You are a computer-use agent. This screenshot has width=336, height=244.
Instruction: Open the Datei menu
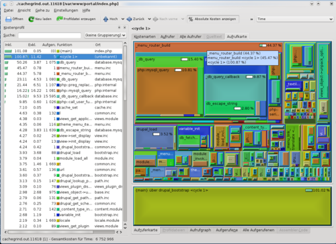point(9,10)
